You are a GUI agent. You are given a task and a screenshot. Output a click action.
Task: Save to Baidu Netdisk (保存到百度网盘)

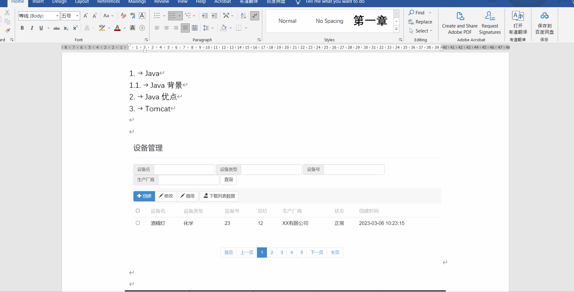545,23
